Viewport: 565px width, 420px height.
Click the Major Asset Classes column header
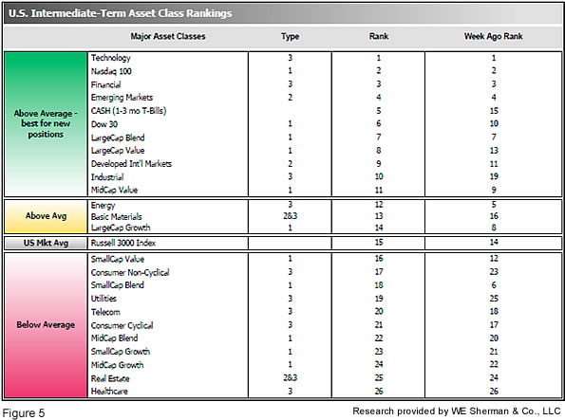pyautogui.click(x=168, y=36)
